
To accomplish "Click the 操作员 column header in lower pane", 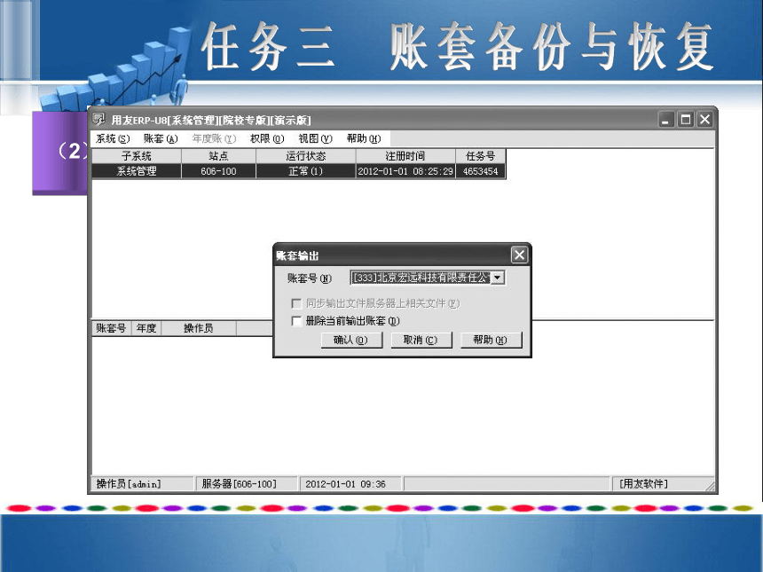I will tap(199, 328).
